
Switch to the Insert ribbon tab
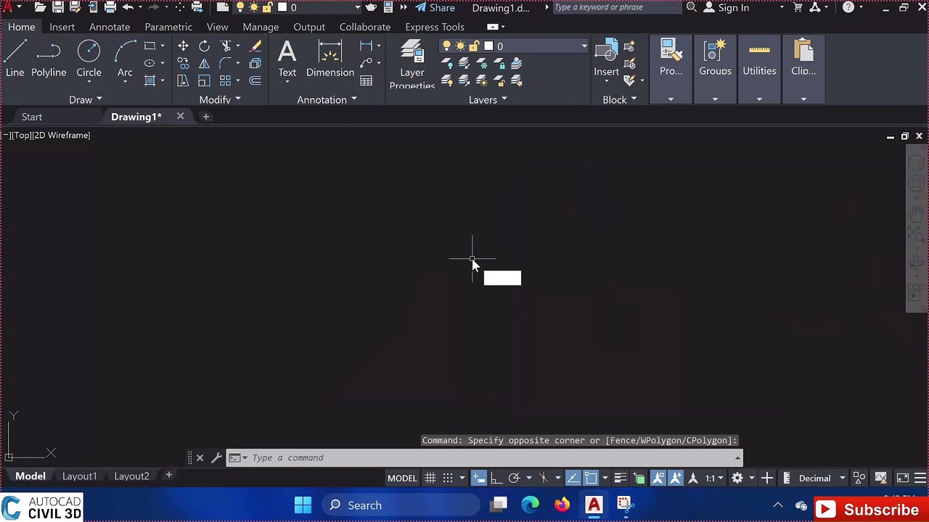62,27
